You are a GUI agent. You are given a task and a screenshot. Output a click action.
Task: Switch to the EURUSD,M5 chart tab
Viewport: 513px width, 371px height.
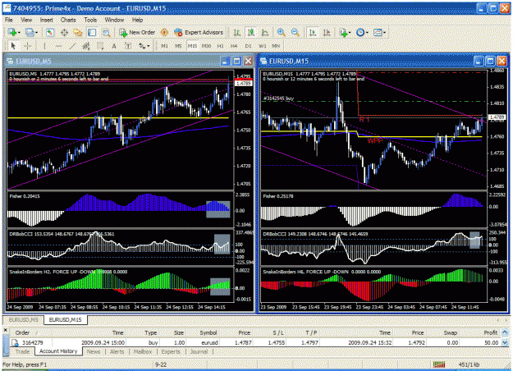pyautogui.click(x=24, y=319)
